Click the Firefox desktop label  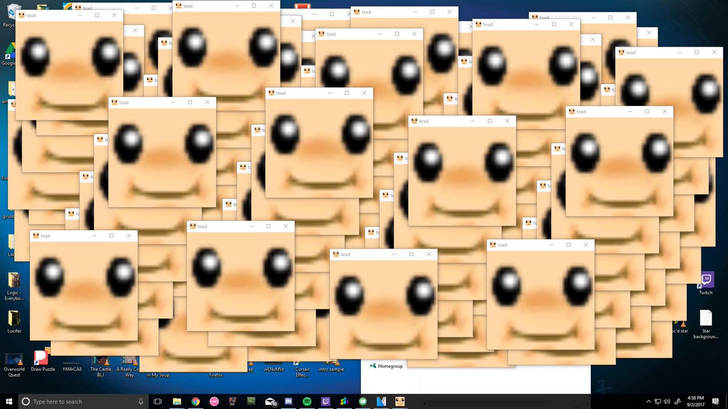(x=216, y=375)
